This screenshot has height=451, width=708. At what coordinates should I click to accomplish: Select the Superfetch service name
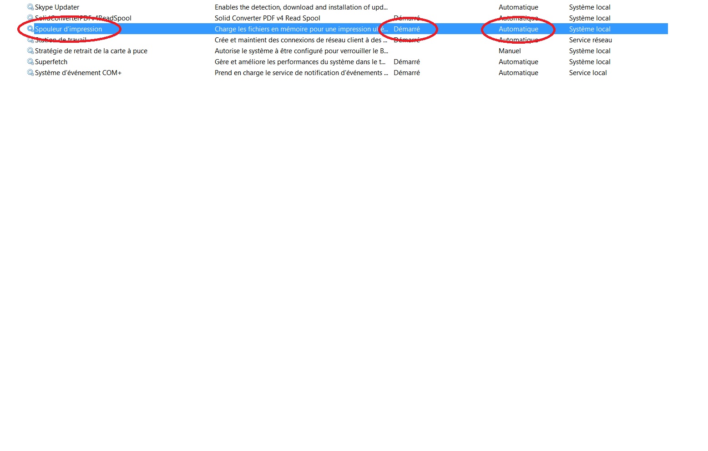pos(51,62)
